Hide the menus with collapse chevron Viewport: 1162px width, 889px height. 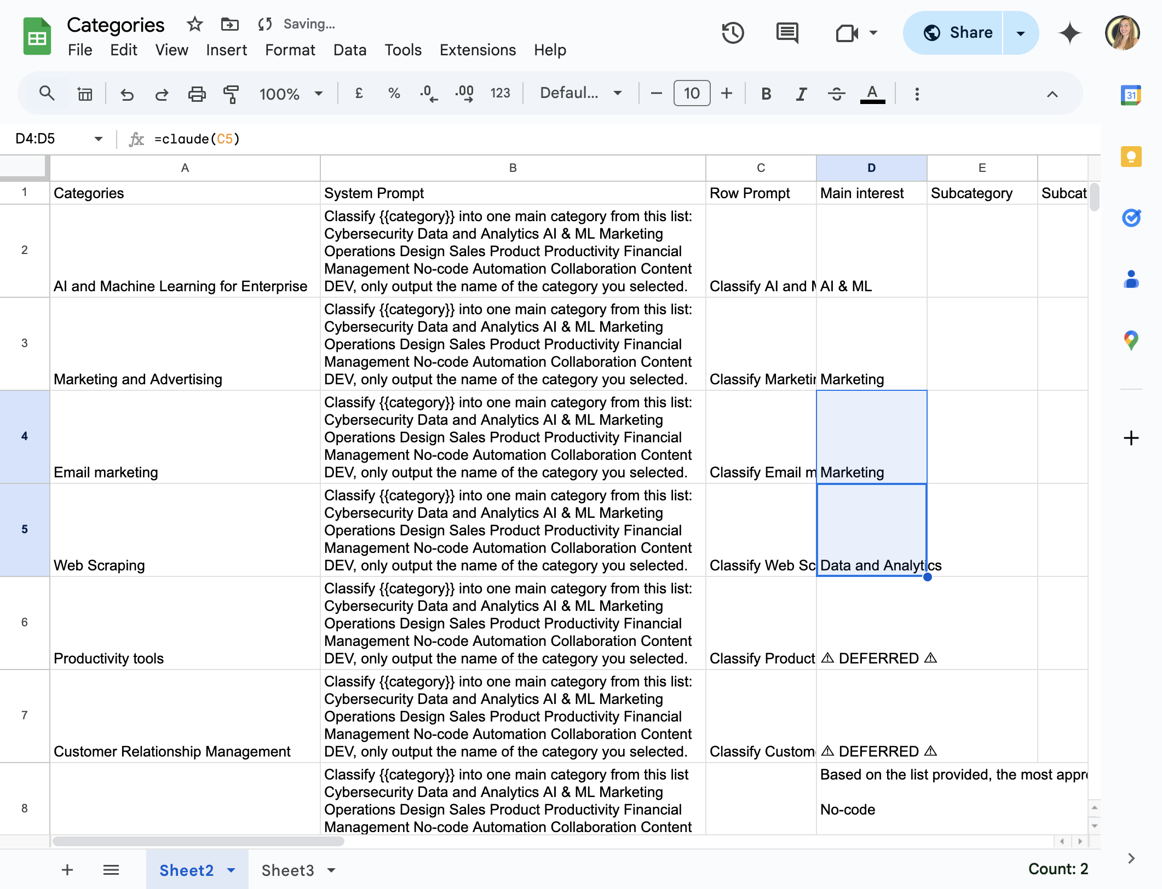(x=1052, y=94)
